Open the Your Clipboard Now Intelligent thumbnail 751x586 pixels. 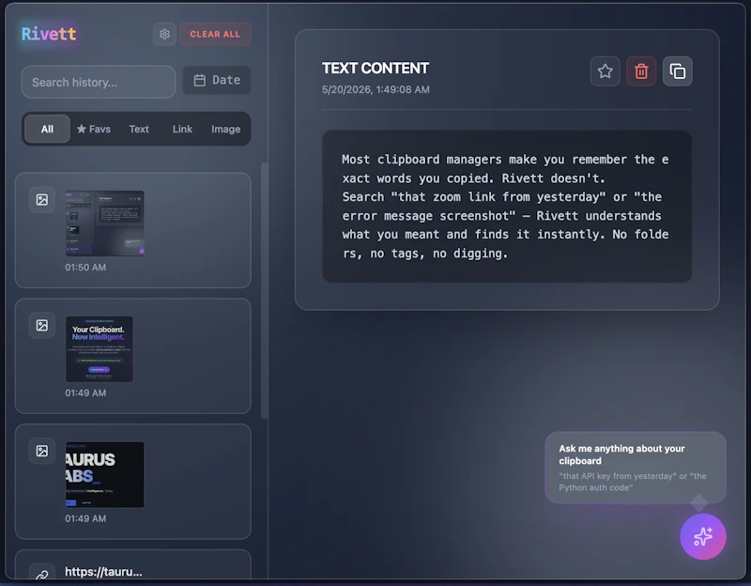click(100, 348)
